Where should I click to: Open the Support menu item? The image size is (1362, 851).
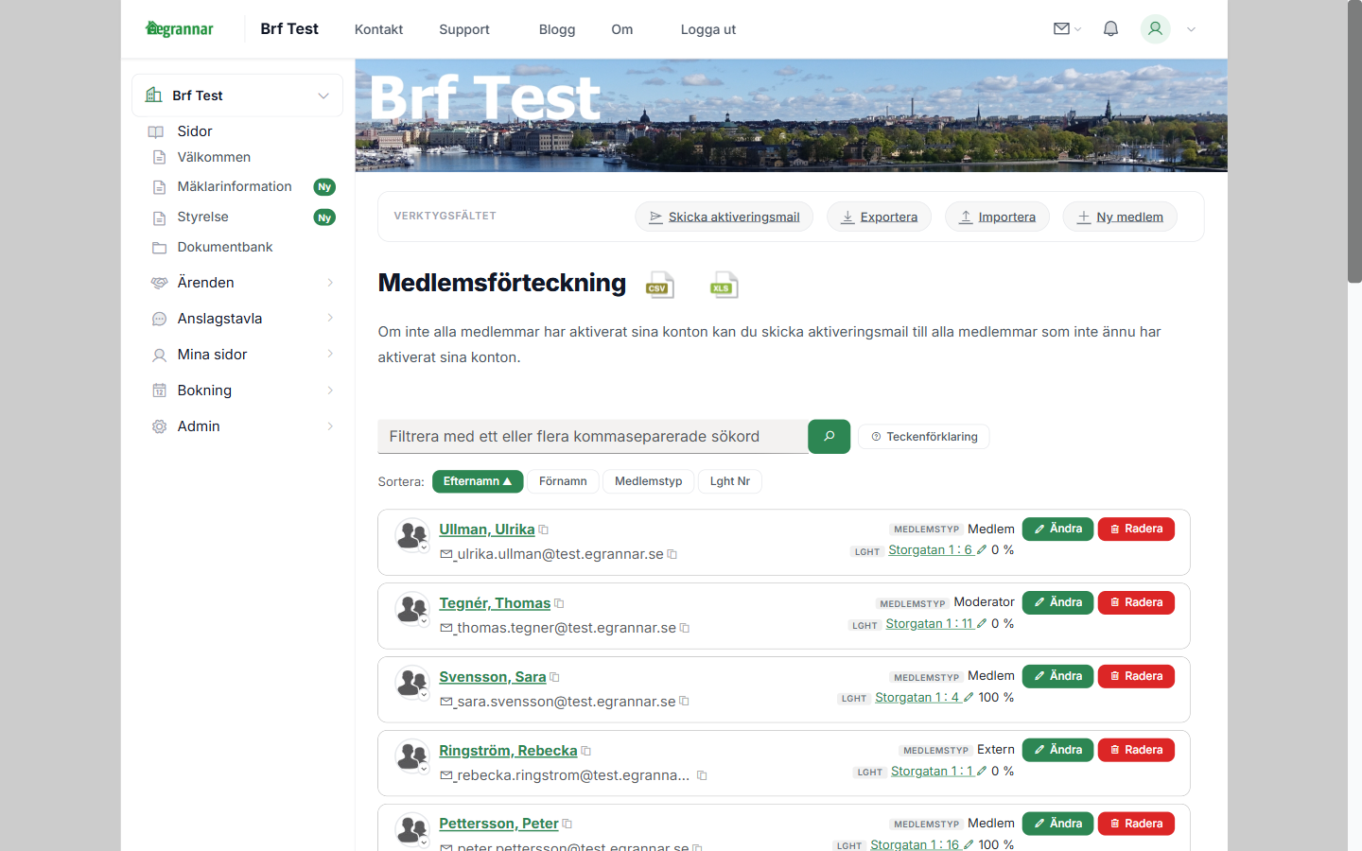(x=463, y=29)
